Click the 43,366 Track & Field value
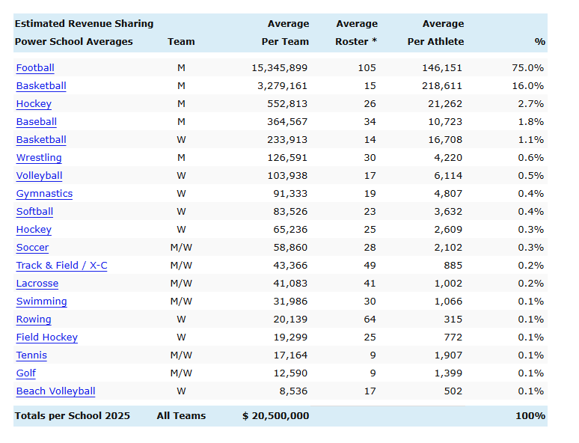The width and height of the screenshot is (579, 443). [x=290, y=266]
